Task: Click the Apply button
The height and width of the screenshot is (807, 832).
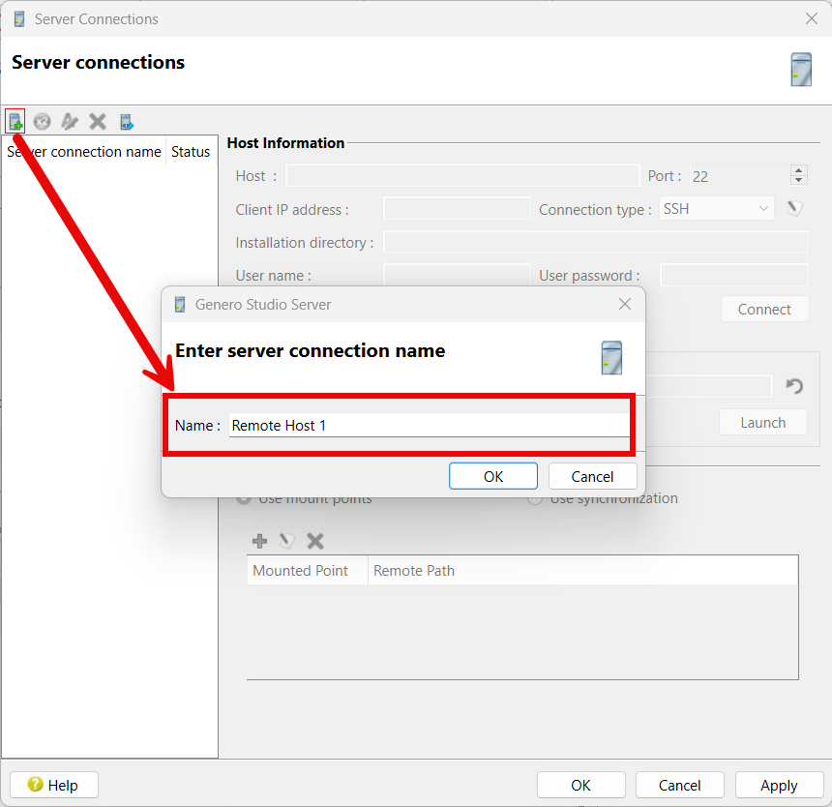Action: pos(779,785)
